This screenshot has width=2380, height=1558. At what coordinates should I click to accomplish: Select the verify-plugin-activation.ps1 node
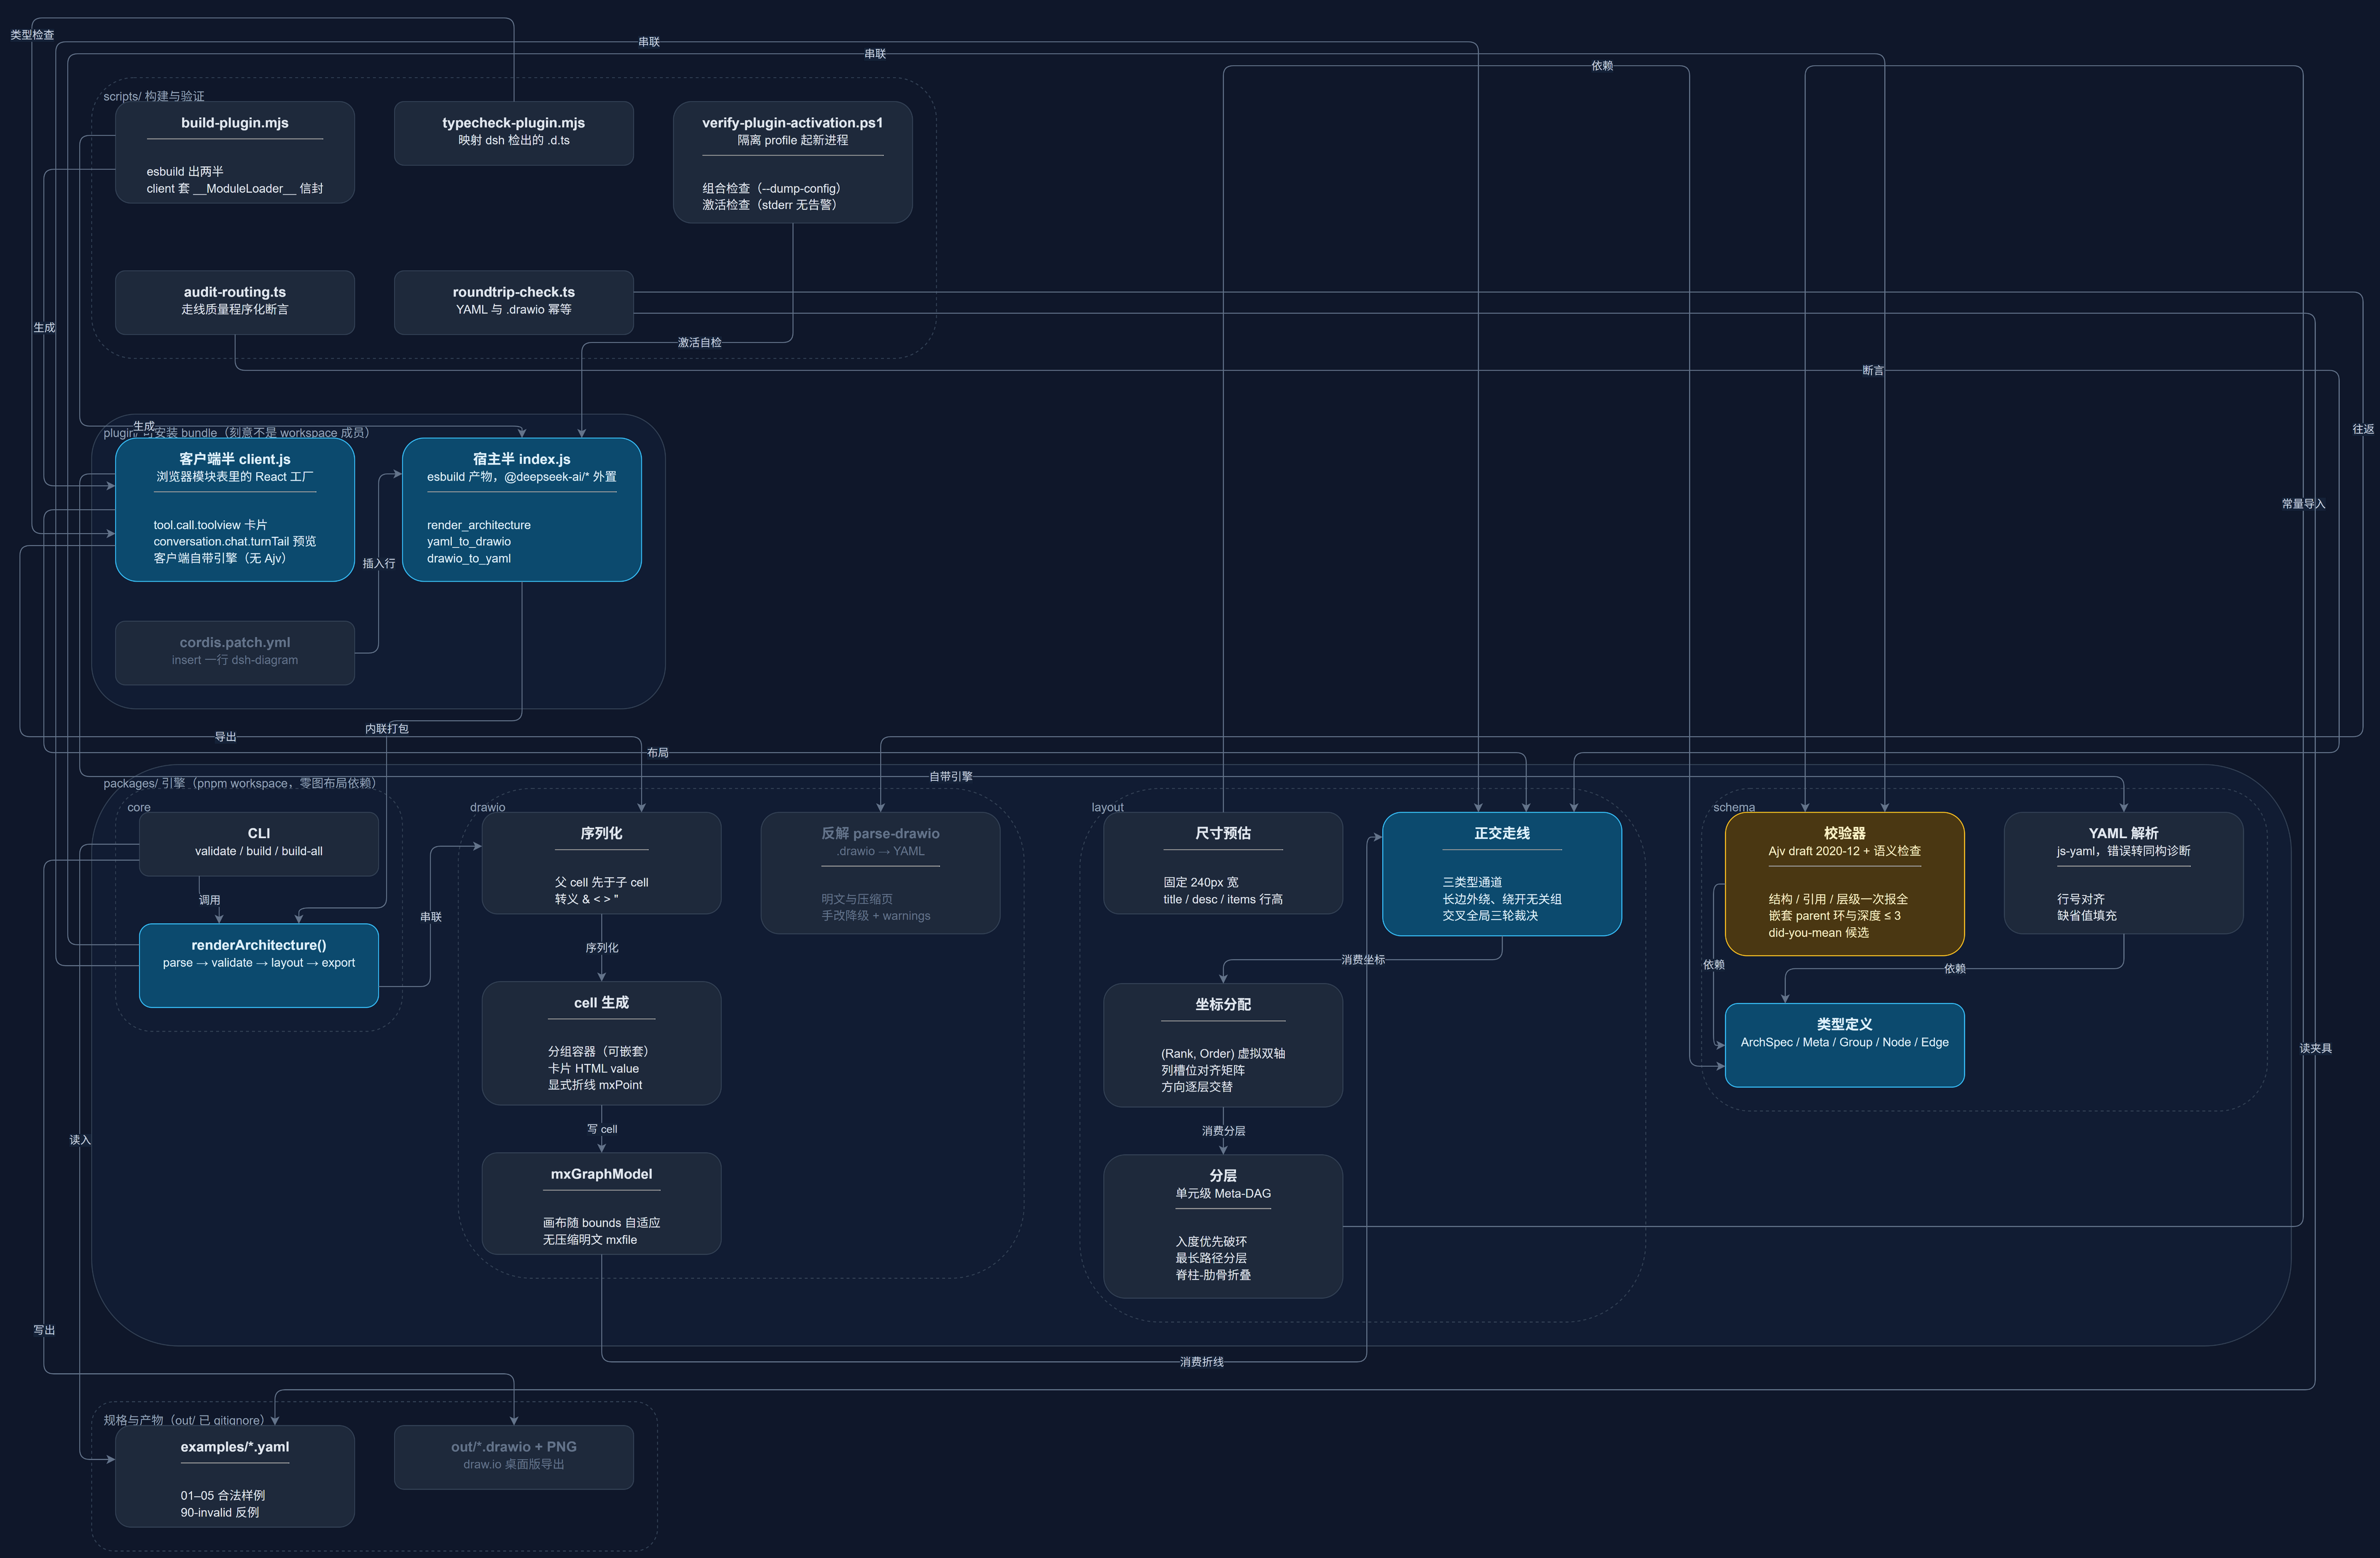coord(793,162)
